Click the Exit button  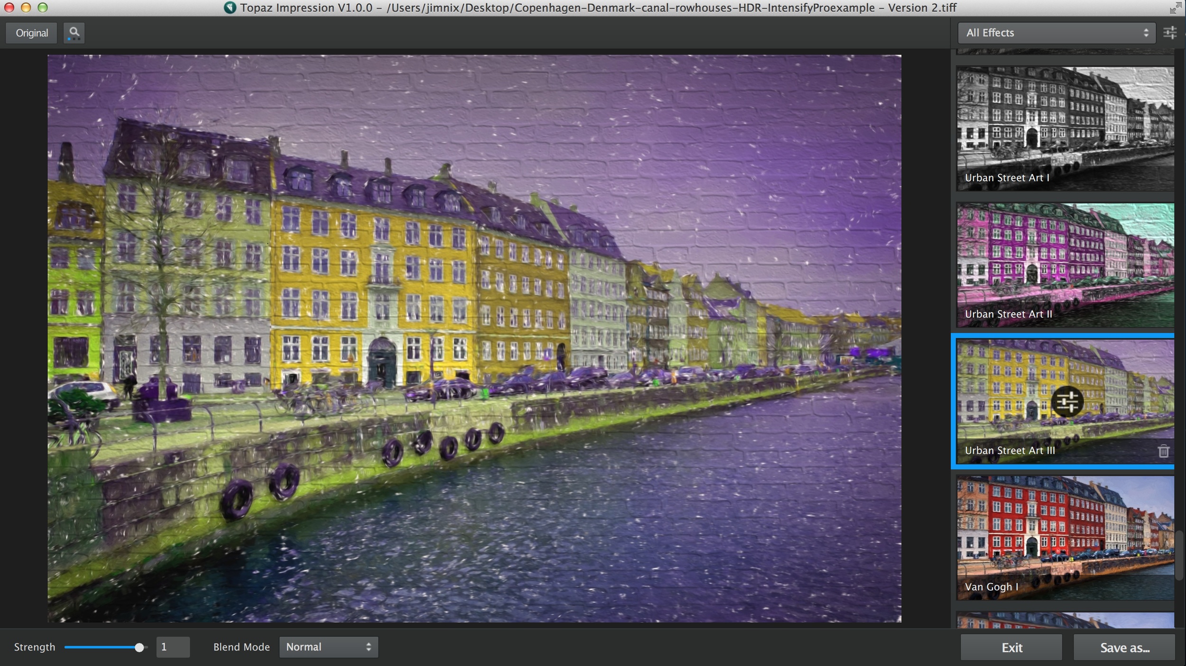tap(1011, 647)
